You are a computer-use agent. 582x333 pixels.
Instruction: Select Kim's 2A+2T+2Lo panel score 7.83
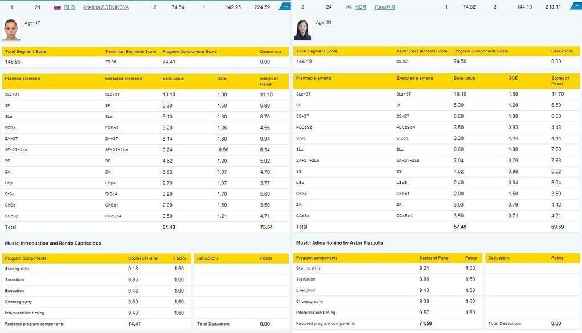click(556, 161)
